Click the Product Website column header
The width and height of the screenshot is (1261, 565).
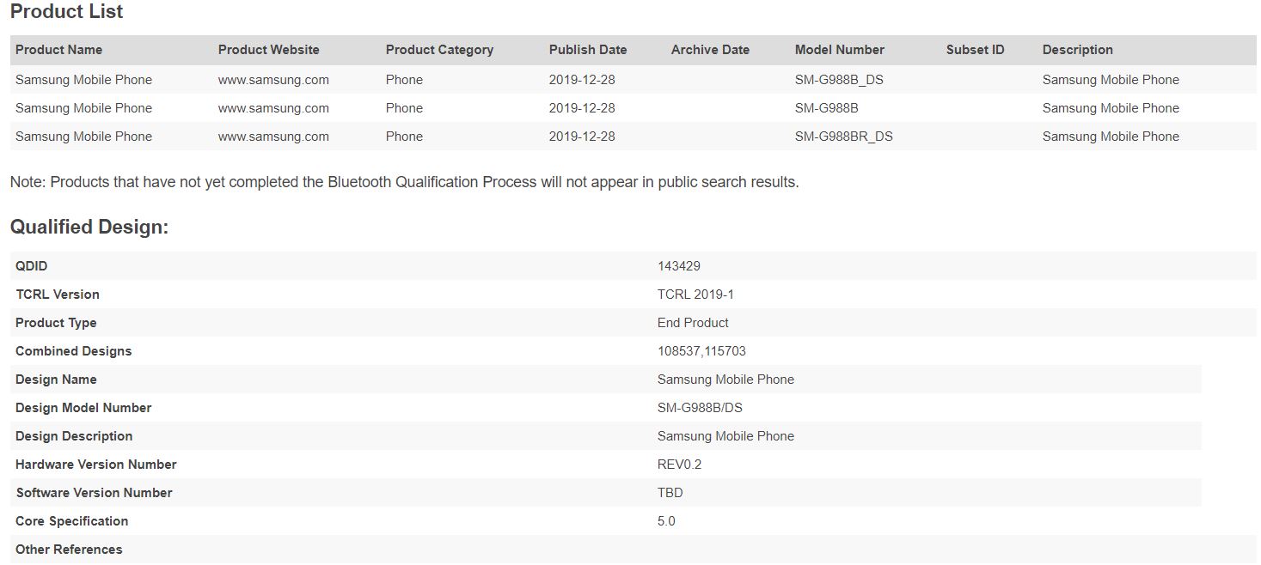point(268,50)
